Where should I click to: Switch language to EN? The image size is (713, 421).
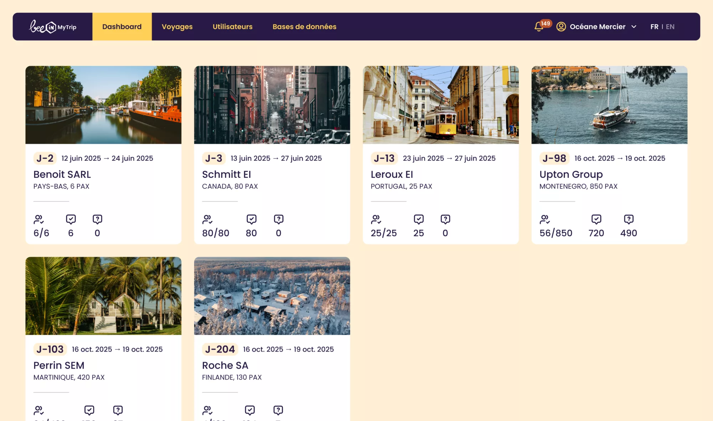click(x=670, y=27)
